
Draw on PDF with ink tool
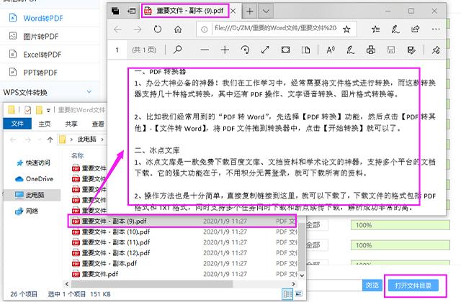pyautogui.click(x=350, y=50)
